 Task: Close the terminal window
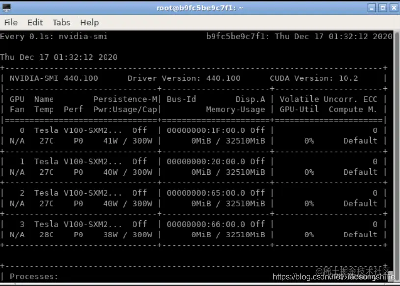click(x=394, y=8)
